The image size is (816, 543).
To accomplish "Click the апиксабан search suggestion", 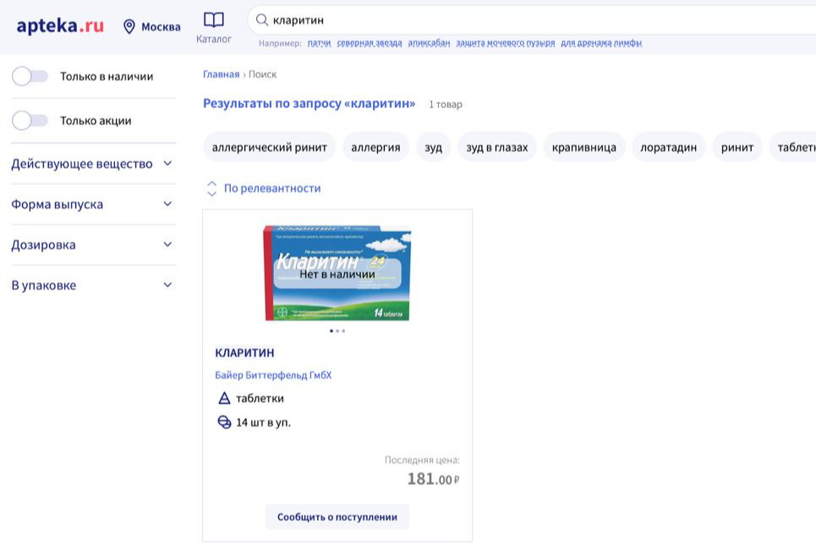I will pos(429,42).
